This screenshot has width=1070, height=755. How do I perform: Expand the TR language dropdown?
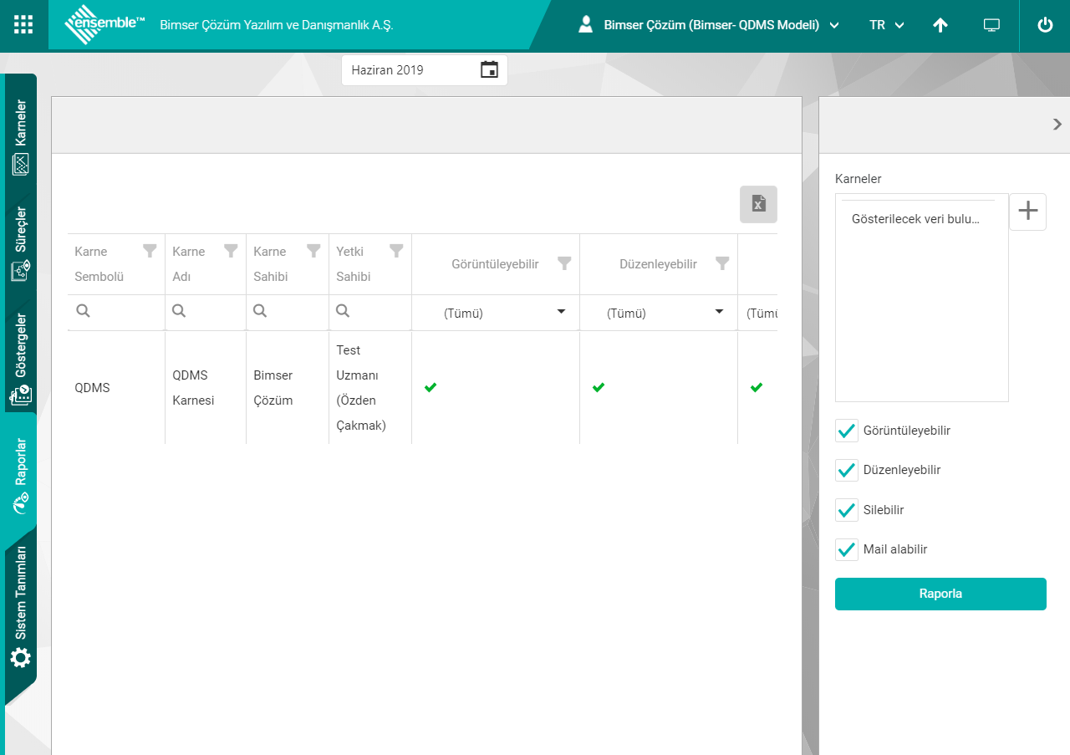[887, 25]
